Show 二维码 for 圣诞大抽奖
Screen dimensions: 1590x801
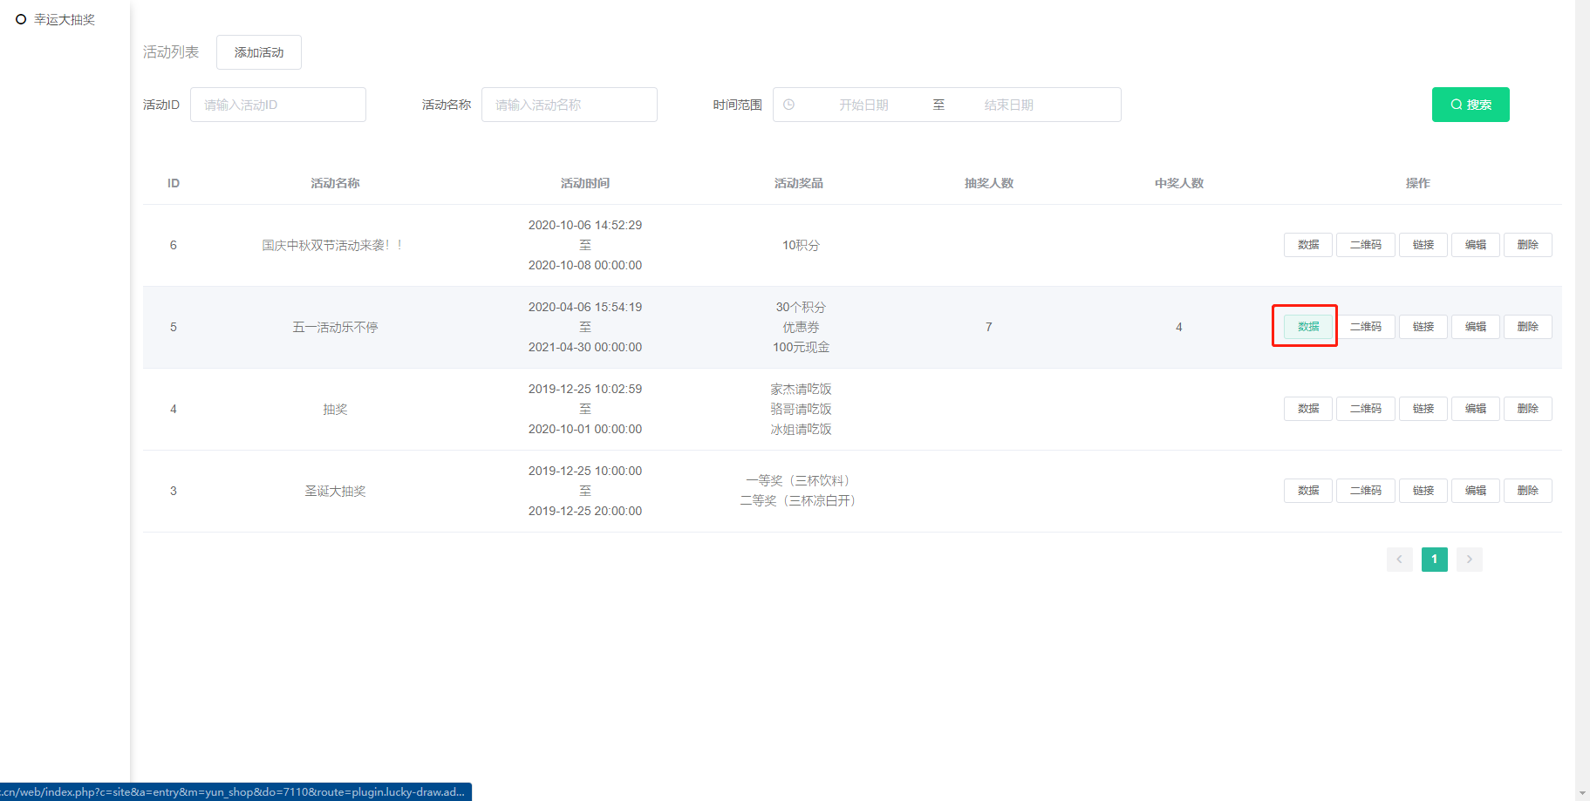(x=1366, y=491)
